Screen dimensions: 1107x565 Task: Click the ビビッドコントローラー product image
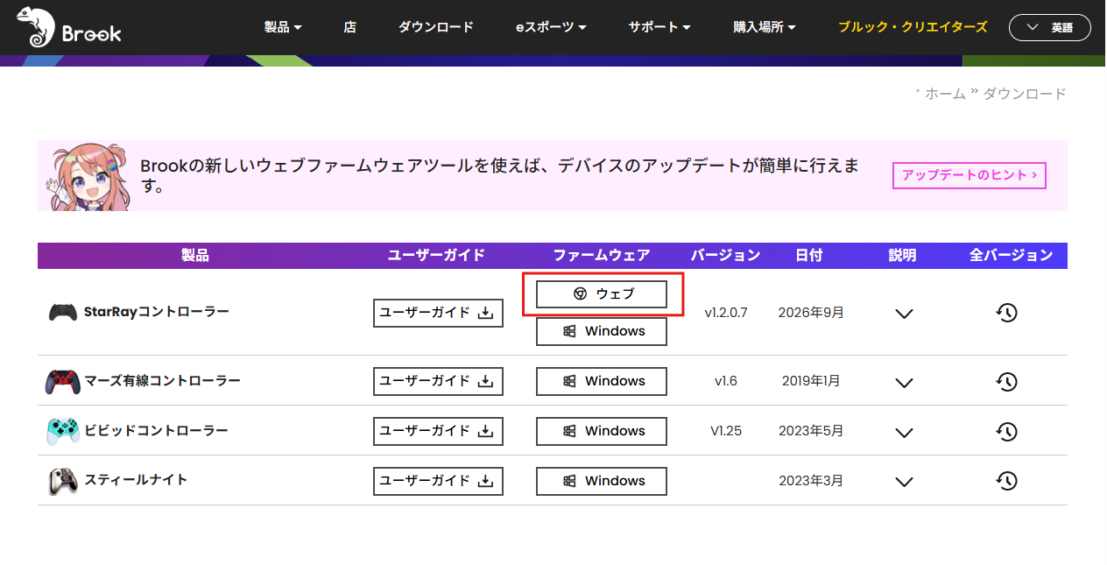point(62,431)
